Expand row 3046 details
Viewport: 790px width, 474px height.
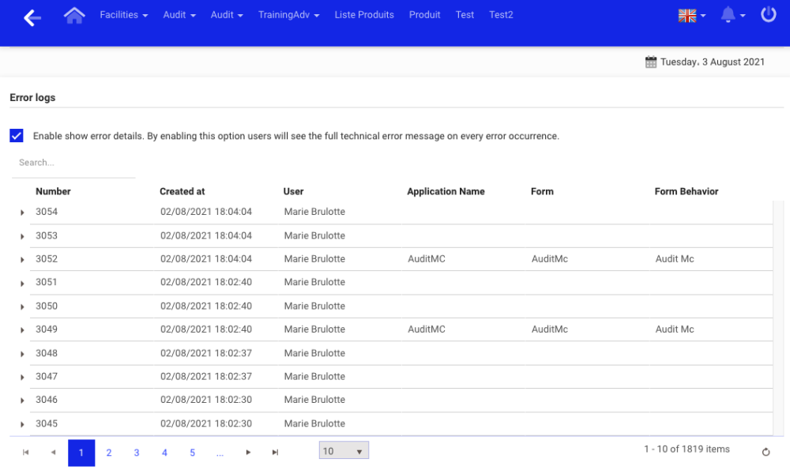[x=22, y=401]
